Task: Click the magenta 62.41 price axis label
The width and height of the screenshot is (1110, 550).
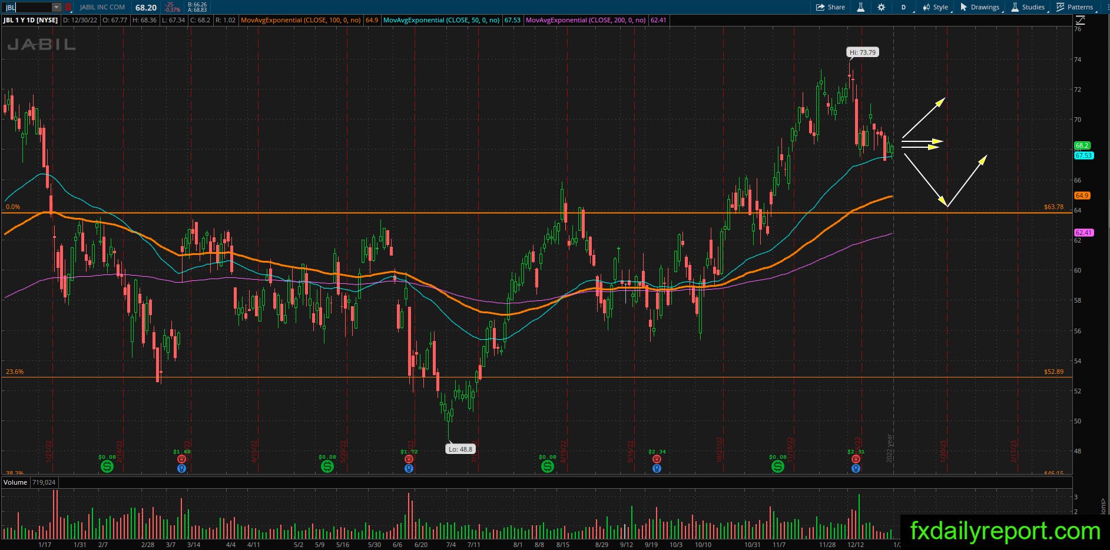Action: (1084, 233)
